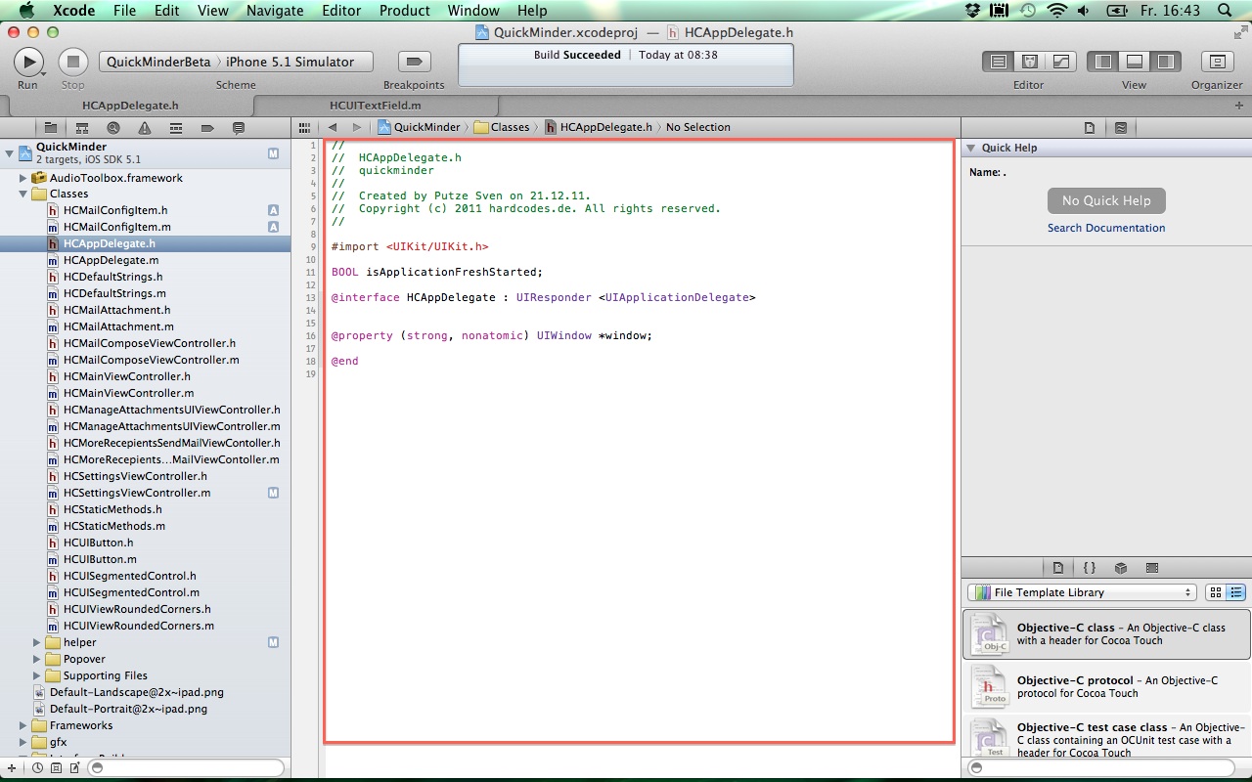Toggle the Breakpoints button
The width and height of the screenshot is (1252, 782).
pyautogui.click(x=414, y=62)
